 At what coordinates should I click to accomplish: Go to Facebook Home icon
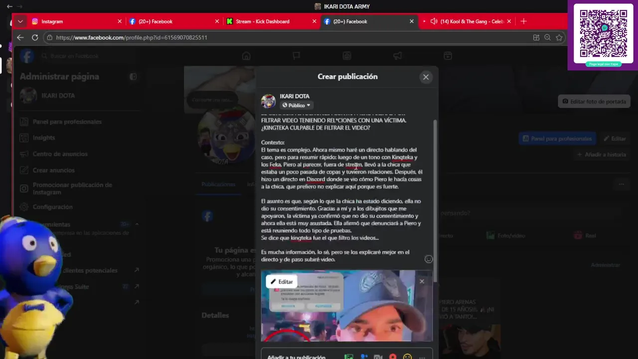click(246, 56)
